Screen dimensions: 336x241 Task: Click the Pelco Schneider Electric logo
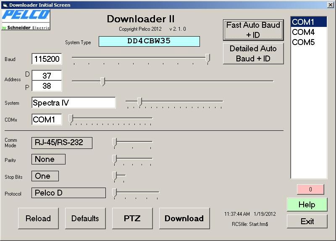pyautogui.click(x=26, y=19)
